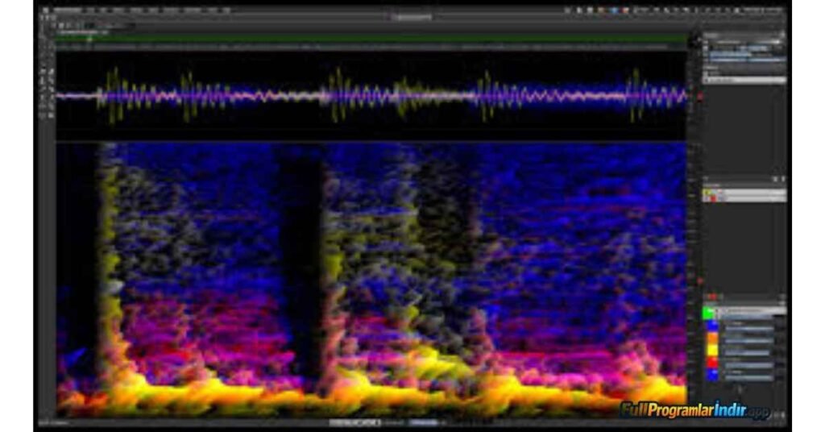This screenshot has height=432, width=825.
Task: Click inside the waveform display
Action: pos(371,96)
